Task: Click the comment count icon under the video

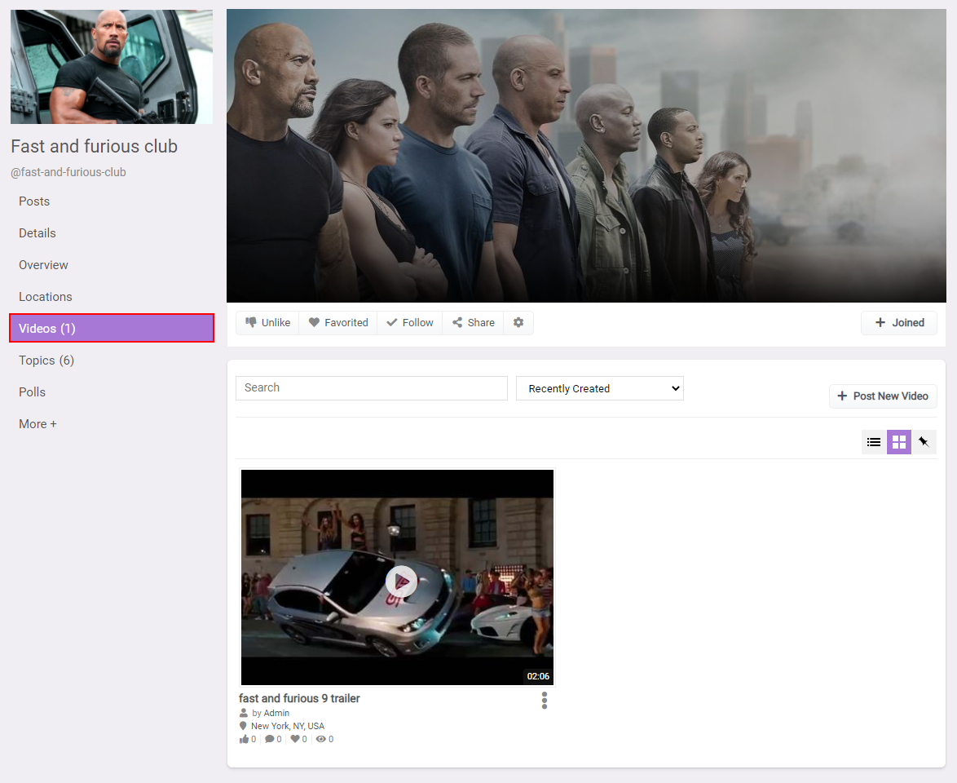Action: [269, 739]
